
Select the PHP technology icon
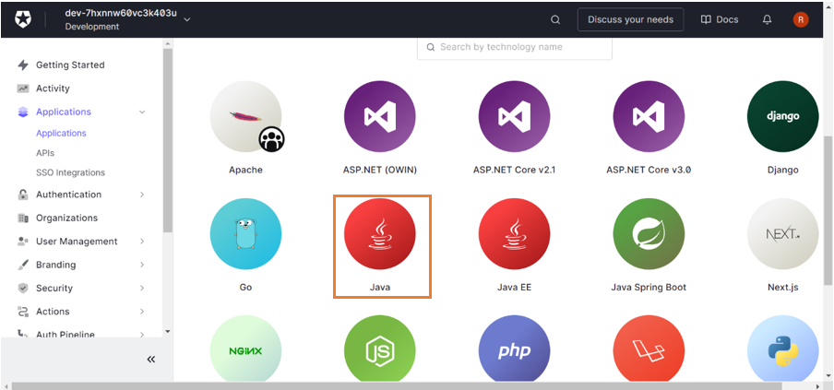coord(514,351)
